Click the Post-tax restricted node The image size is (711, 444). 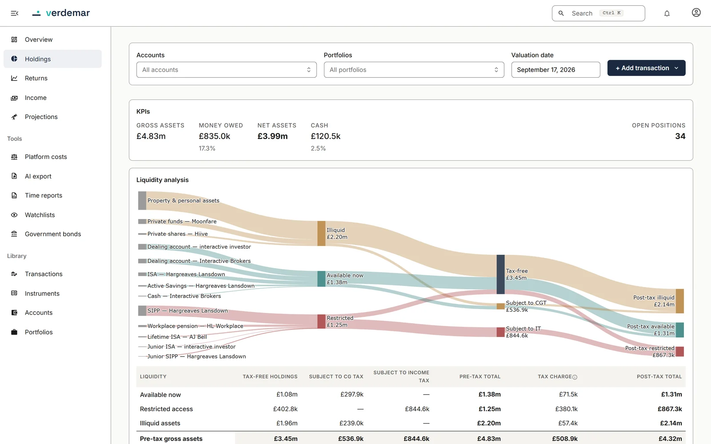(680, 352)
